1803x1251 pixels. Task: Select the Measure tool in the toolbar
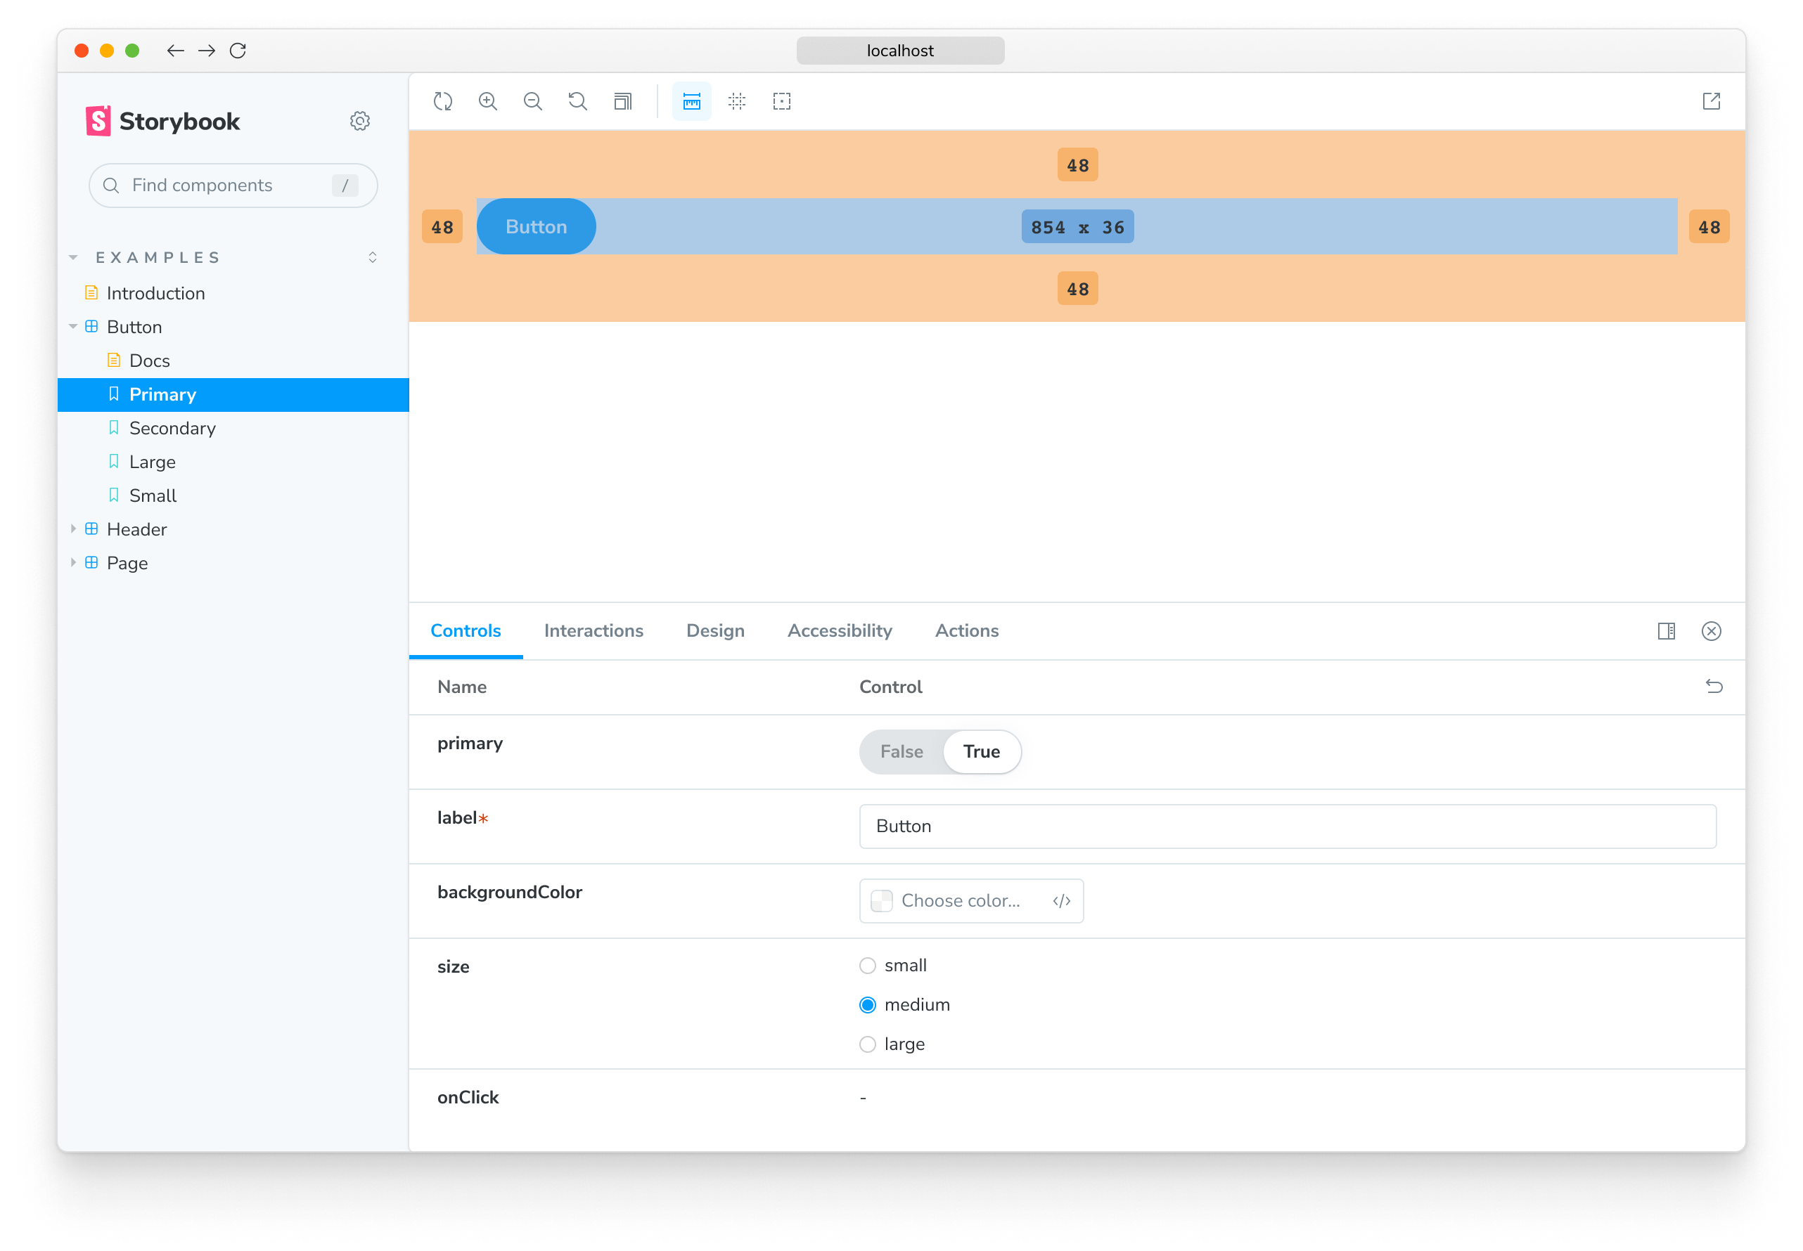(x=691, y=101)
